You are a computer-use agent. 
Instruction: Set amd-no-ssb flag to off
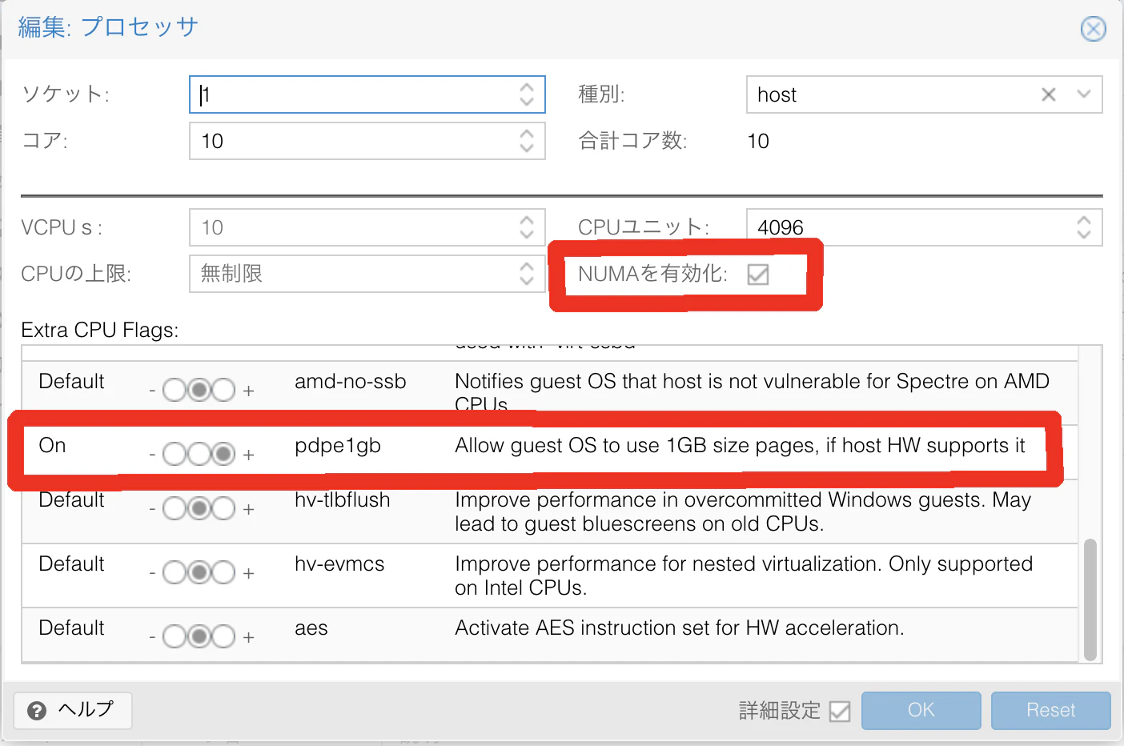[x=175, y=390]
